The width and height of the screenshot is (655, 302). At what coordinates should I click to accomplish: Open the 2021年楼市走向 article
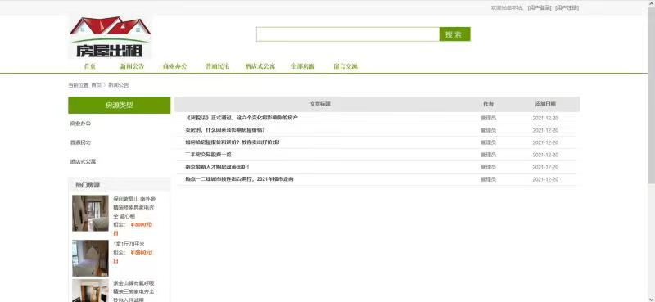click(239, 179)
